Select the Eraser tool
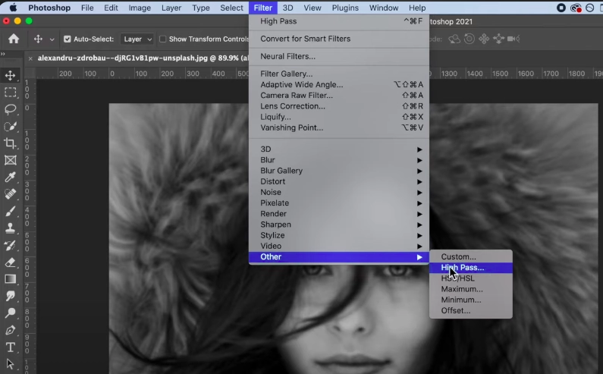The width and height of the screenshot is (603, 374). click(x=11, y=262)
